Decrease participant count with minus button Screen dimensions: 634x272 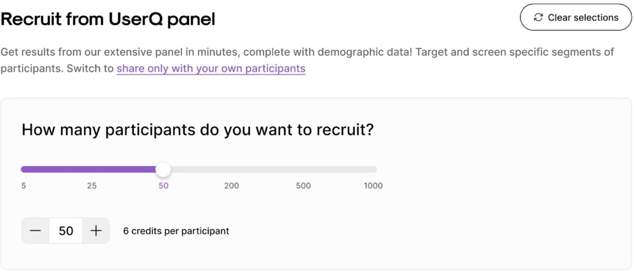tap(35, 231)
